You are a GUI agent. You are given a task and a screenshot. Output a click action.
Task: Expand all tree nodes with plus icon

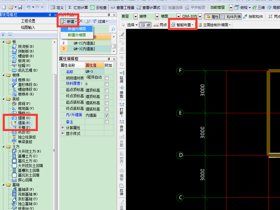[3, 35]
